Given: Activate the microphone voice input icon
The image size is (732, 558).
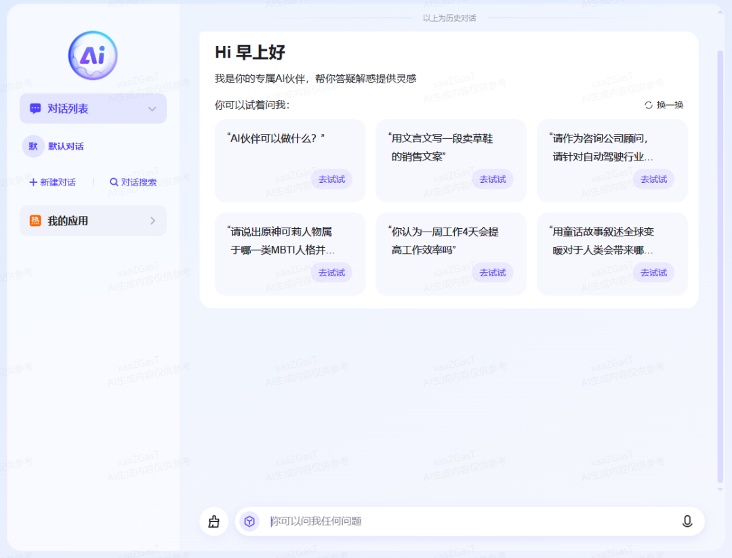Looking at the screenshot, I should pyautogui.click(x=687, y=521).
